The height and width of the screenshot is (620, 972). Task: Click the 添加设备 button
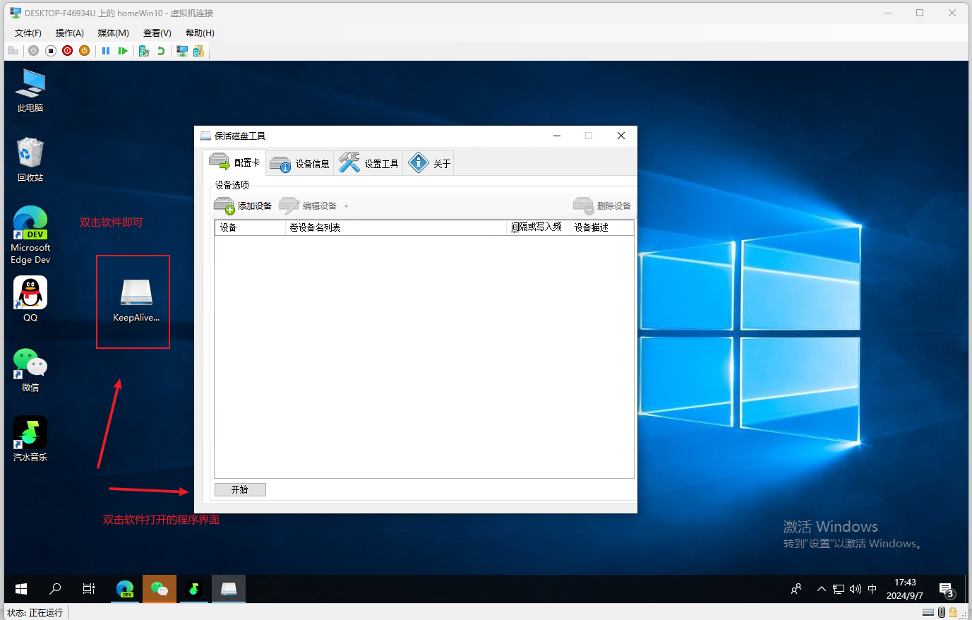(x=243, y=205)
